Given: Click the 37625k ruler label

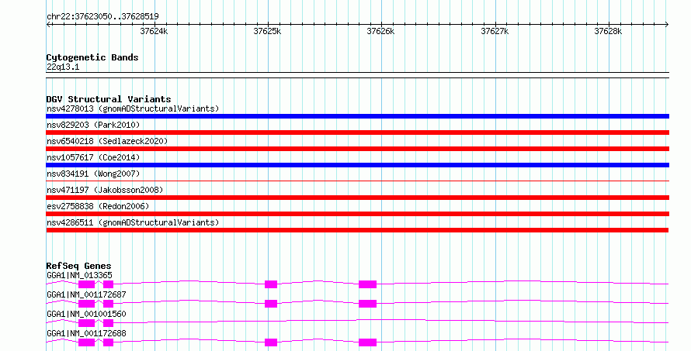Looking at the screenshot, I should 267,31.
